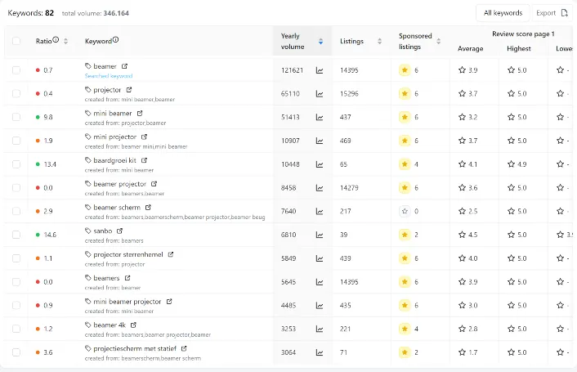Open external link icon beside beamer projector
Viewport: 577px width, 372px height.
154,184
